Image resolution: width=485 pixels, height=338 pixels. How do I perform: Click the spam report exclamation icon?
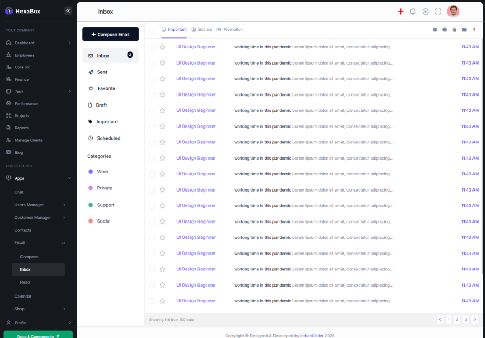pyautogui.click(x=445, y=30)
